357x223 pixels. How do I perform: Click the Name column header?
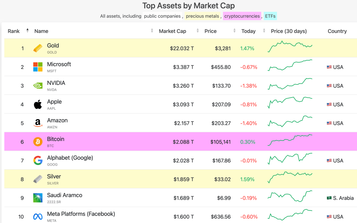[41, 31]
